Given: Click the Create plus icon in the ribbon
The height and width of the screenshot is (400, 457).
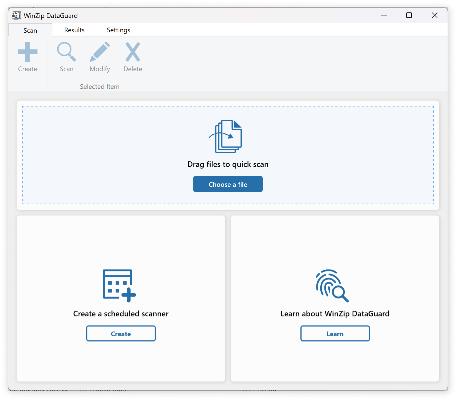Looking at the screenshot, I should click(28, 52).
